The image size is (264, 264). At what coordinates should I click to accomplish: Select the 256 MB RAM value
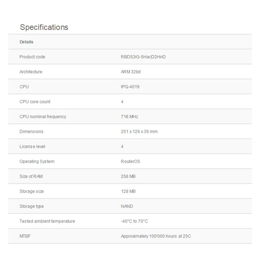pos(128,176)
